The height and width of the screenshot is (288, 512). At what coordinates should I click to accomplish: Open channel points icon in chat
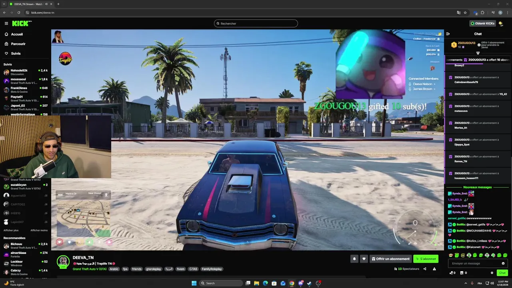pos(452,273)
